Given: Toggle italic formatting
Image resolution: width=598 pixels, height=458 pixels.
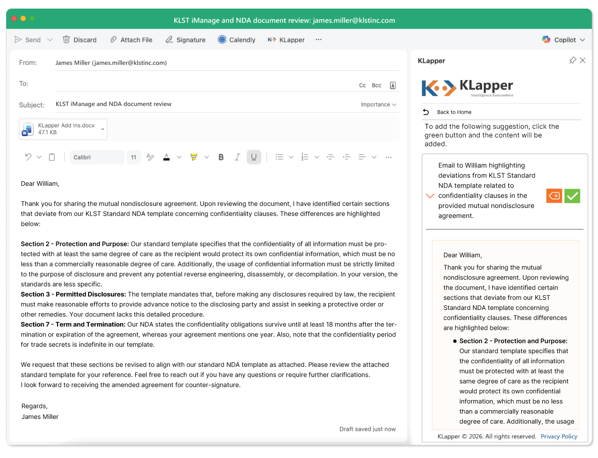Looking at the screenshot, I should (x=237, y=157).
